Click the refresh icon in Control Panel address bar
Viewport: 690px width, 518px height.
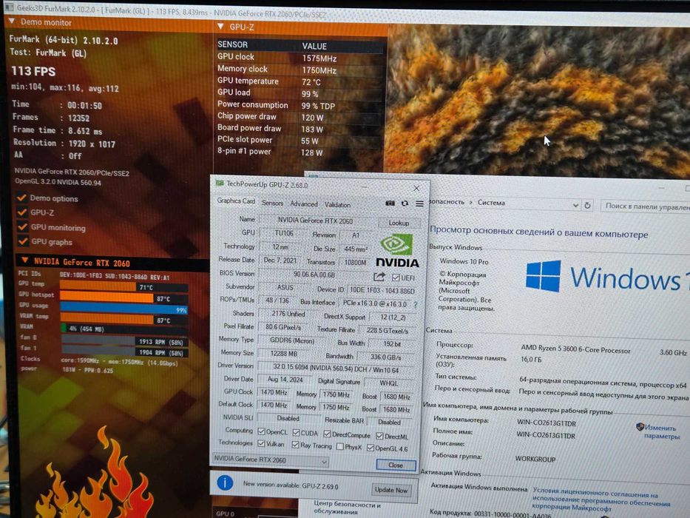[587, 205]
